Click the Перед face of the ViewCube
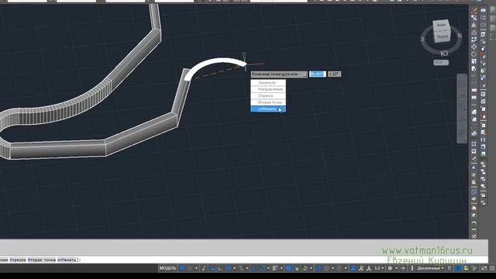 (443, 36)
